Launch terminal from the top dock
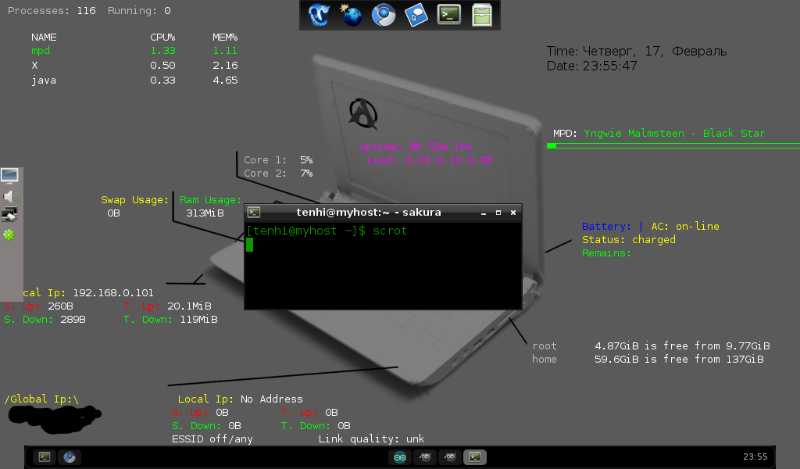Viewport: 800px width, 469px height. point(448,14)
